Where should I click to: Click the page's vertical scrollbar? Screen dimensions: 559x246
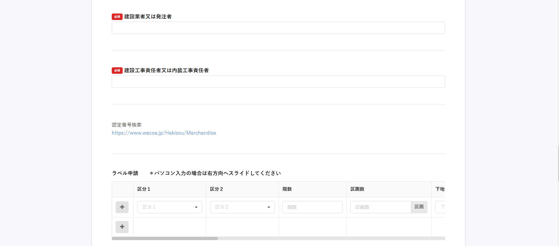(x=558, y=163)
